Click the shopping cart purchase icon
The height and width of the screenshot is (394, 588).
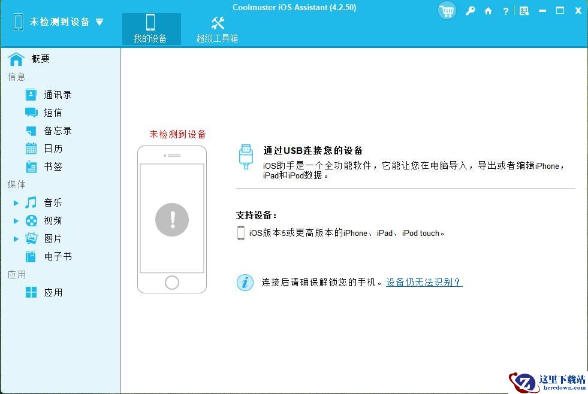(x=447, y=11)
